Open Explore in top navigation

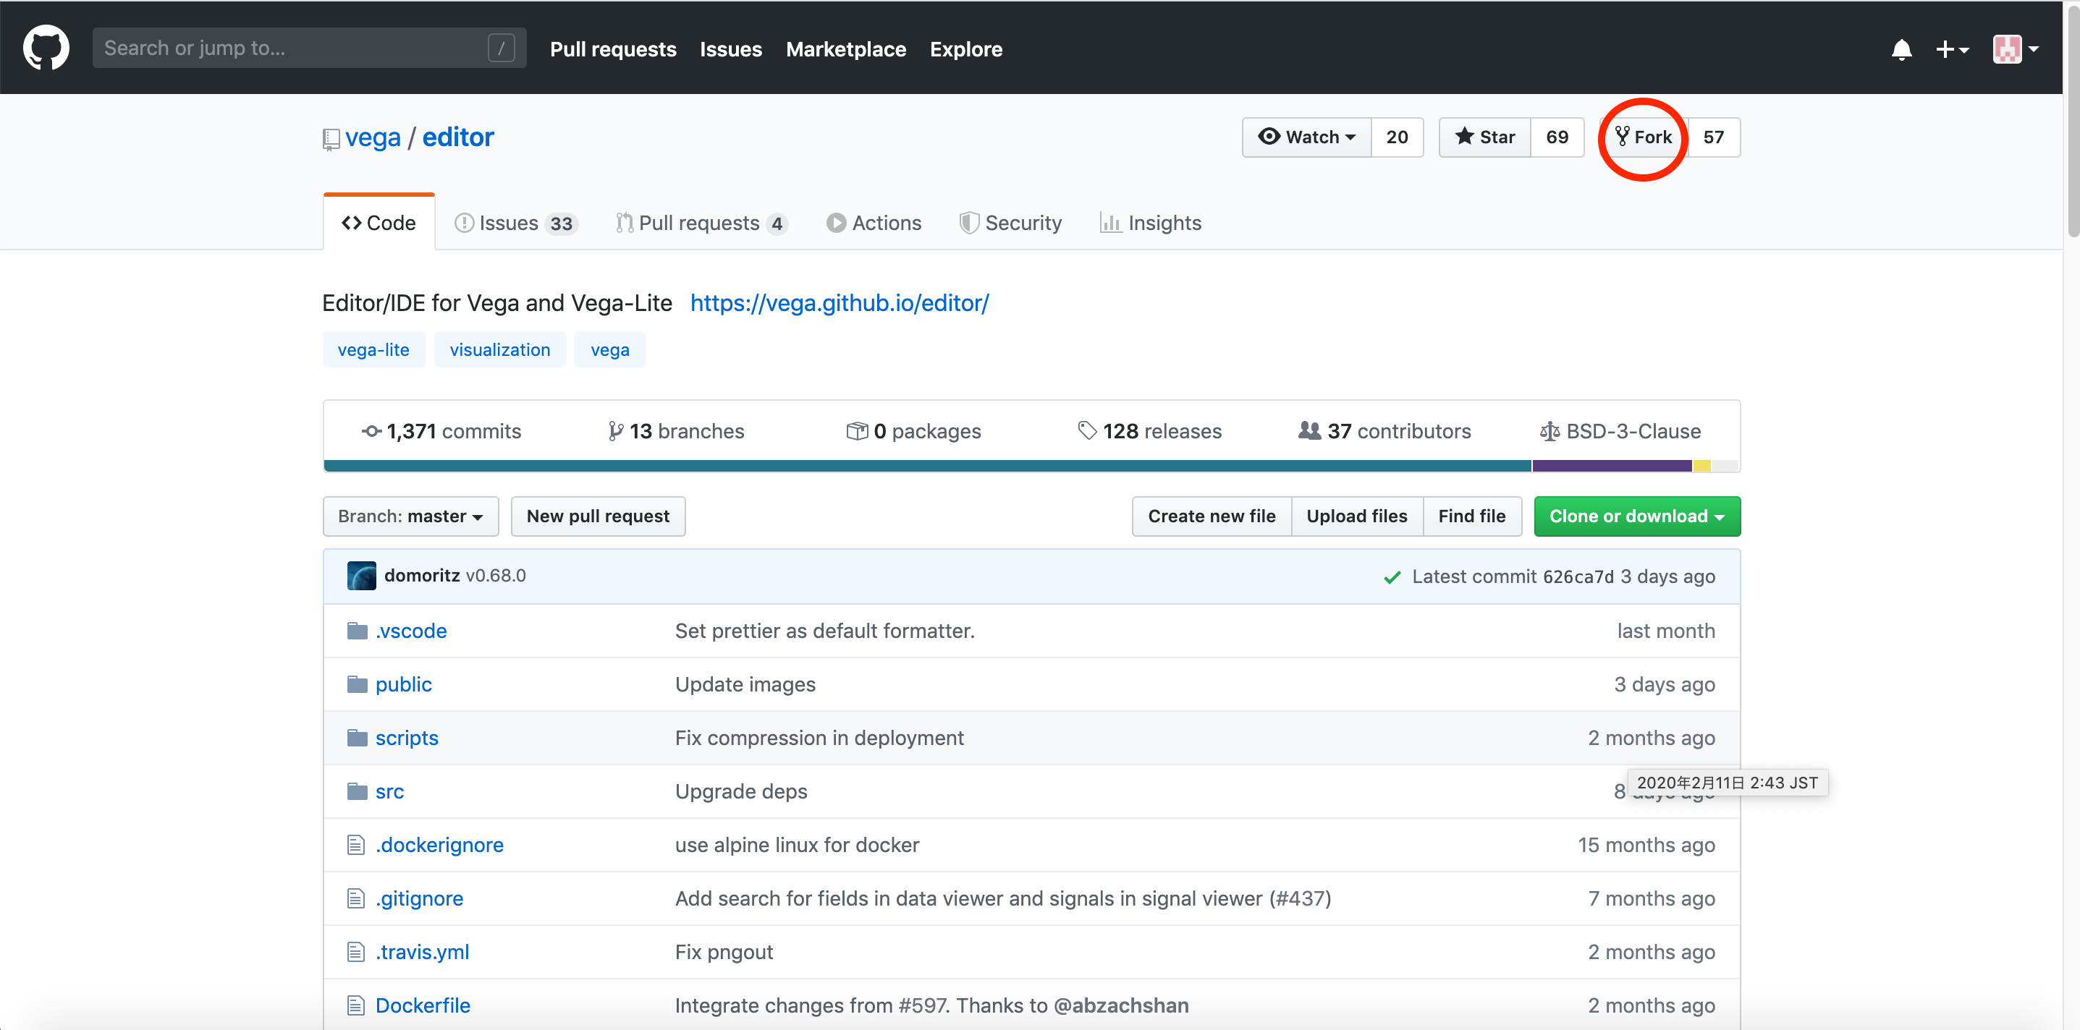click(x=965, y=49)
